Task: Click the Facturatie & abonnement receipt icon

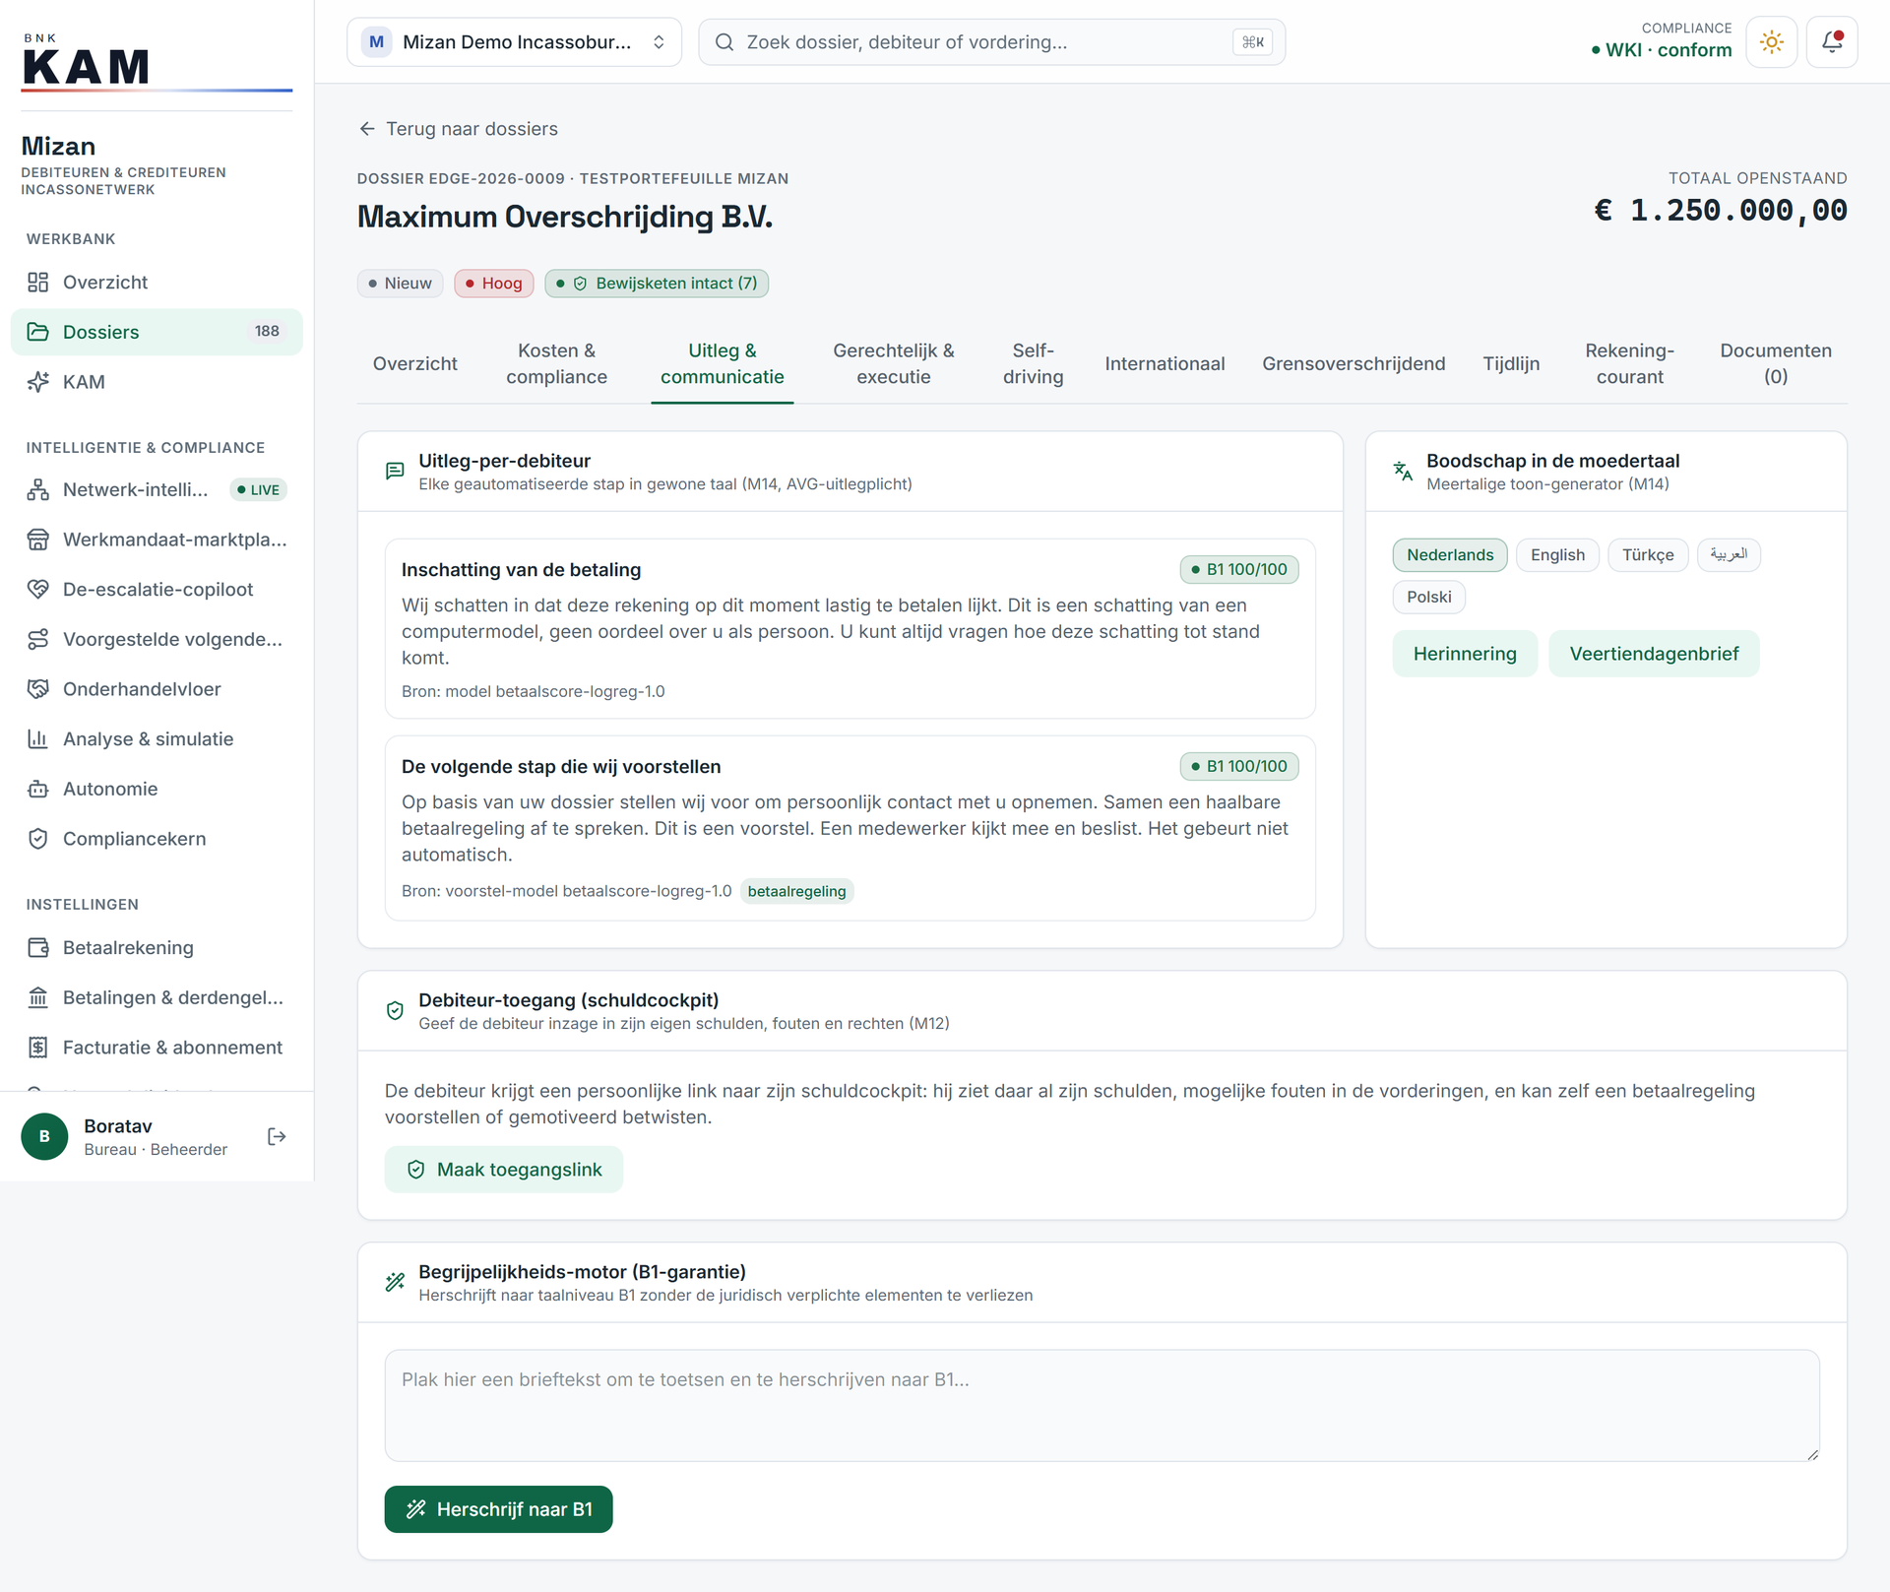Action: click(x=37, y=1048)
